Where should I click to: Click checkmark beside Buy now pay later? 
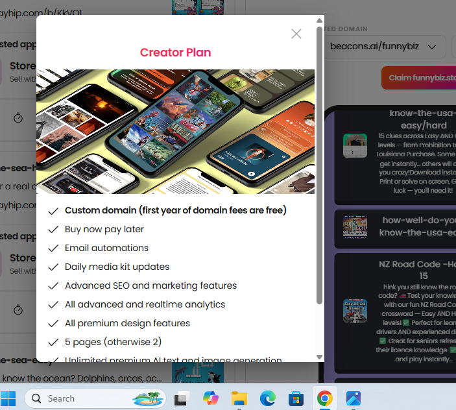tap(53, 230)
